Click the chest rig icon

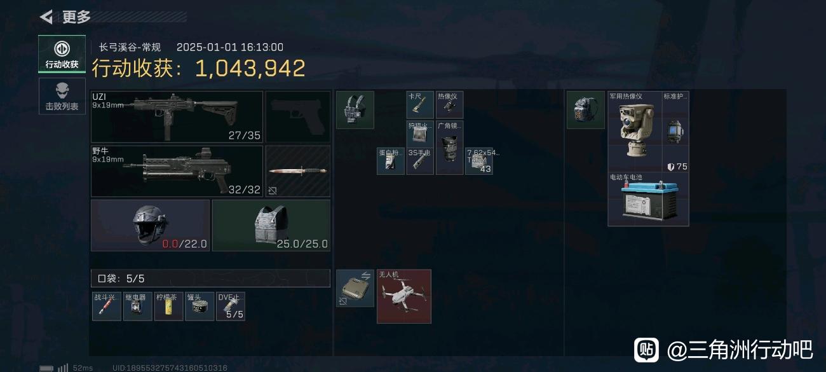355,109
